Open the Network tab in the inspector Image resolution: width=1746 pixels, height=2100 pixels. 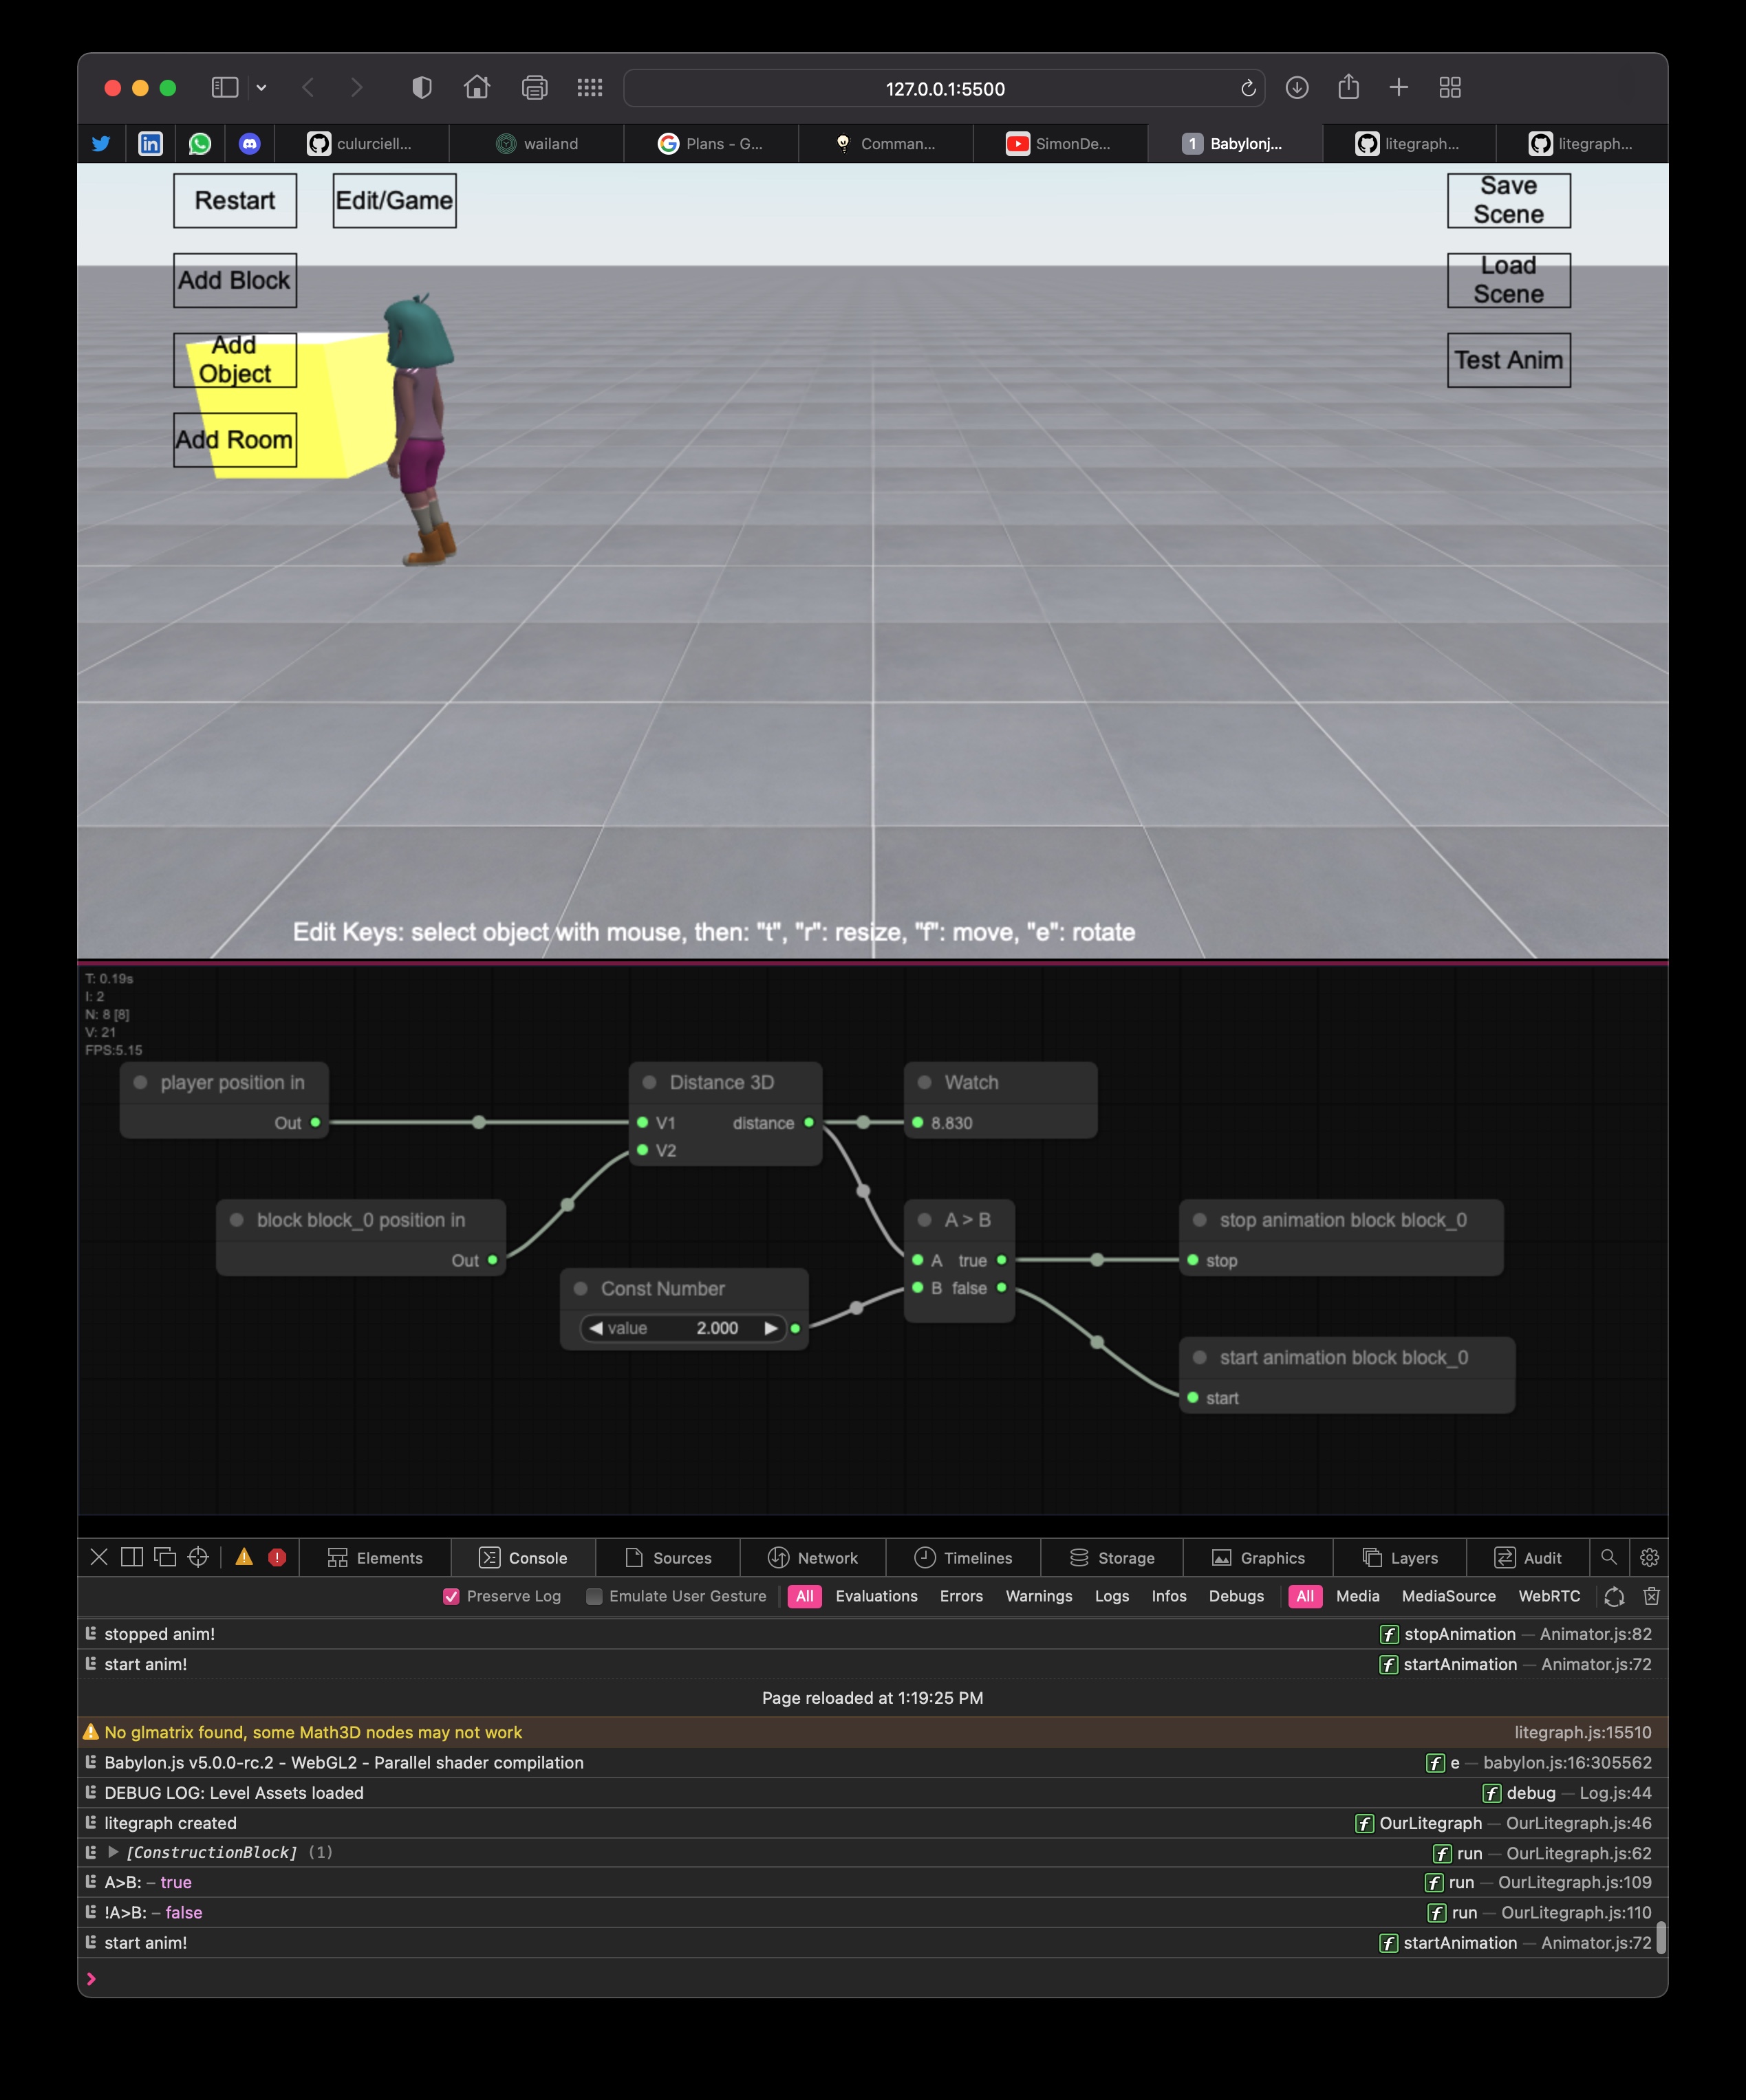click(812, 1557)
